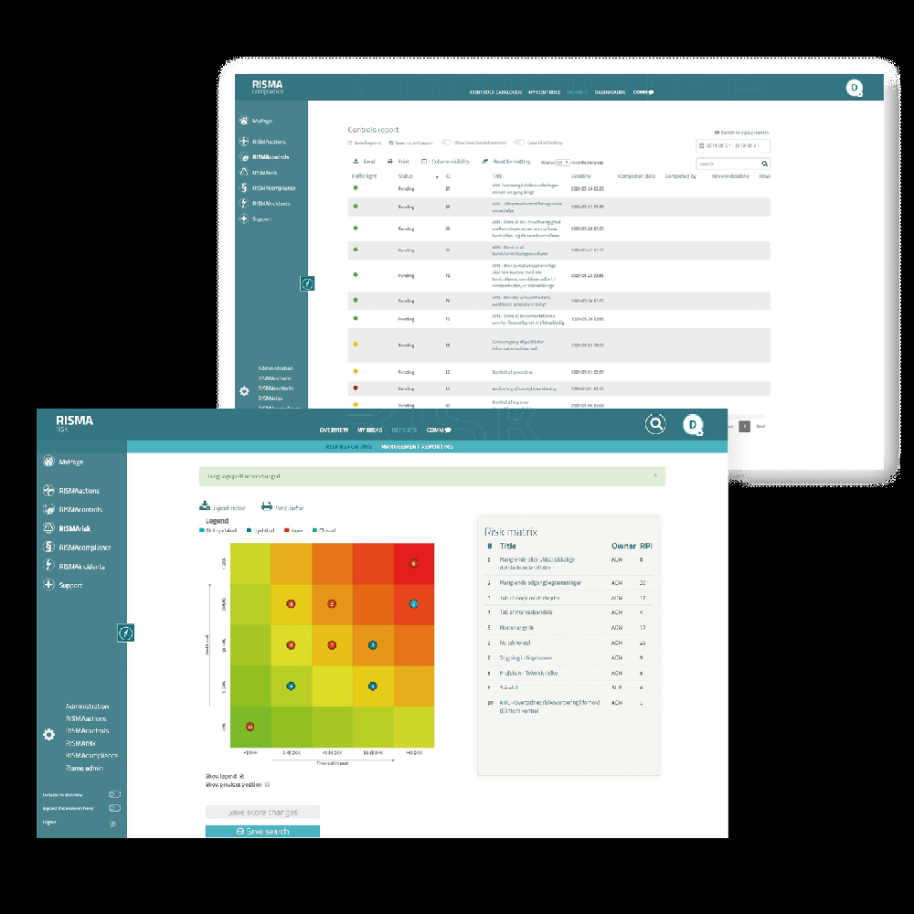Select RISMAcontrols icon in the risk window sidebar
The height and width of the screenshot is (914, 914).
click(48, 509)
